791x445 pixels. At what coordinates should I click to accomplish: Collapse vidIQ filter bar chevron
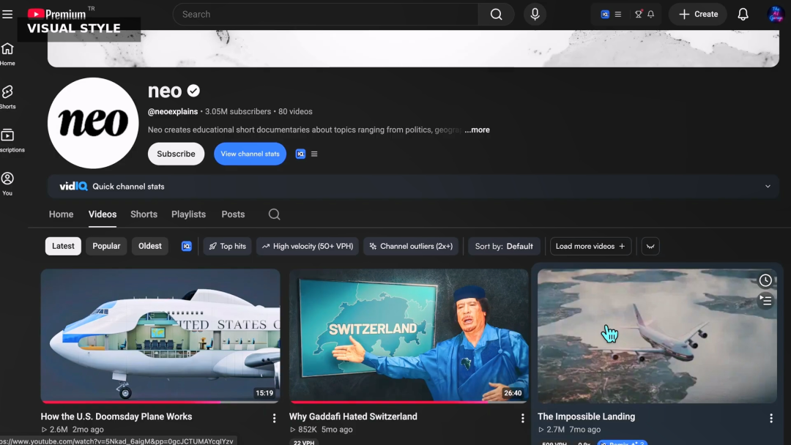tap(650, 247)
